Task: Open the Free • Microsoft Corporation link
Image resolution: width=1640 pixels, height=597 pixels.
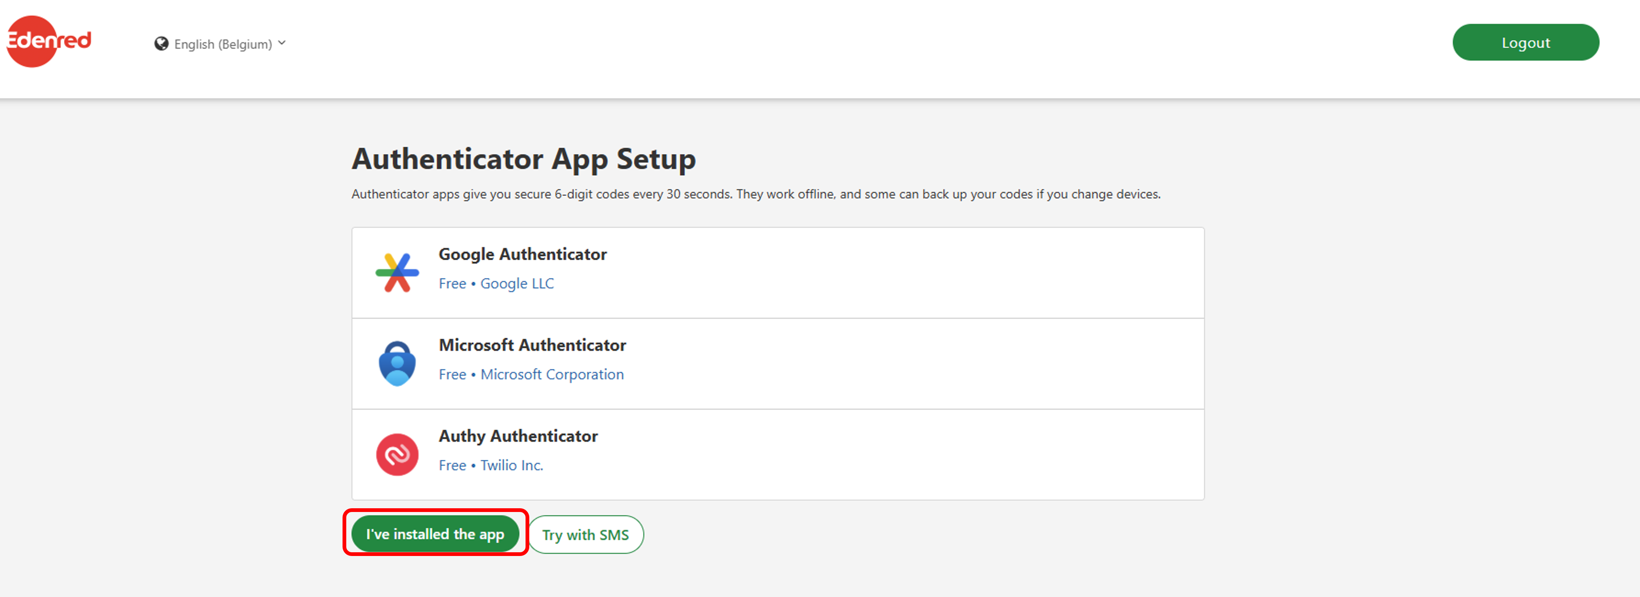Action: 531,375
